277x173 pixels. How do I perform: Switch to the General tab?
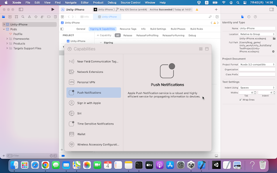pos(81,29)
